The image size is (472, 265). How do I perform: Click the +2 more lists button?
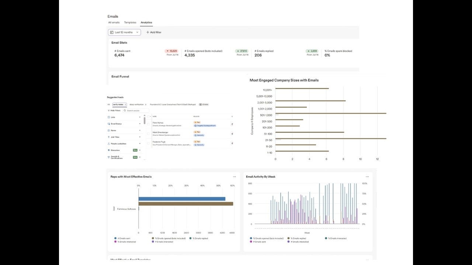click(x=204, y=105)
